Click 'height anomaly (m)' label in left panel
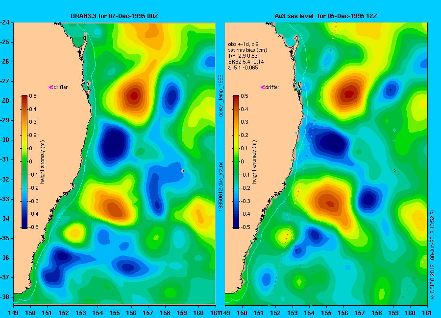 pyautogui.click(x=43, y=162)
